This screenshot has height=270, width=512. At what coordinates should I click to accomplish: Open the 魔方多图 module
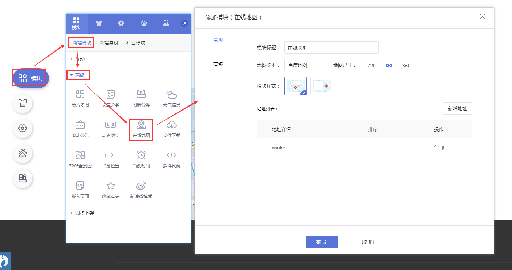[80, 99]
